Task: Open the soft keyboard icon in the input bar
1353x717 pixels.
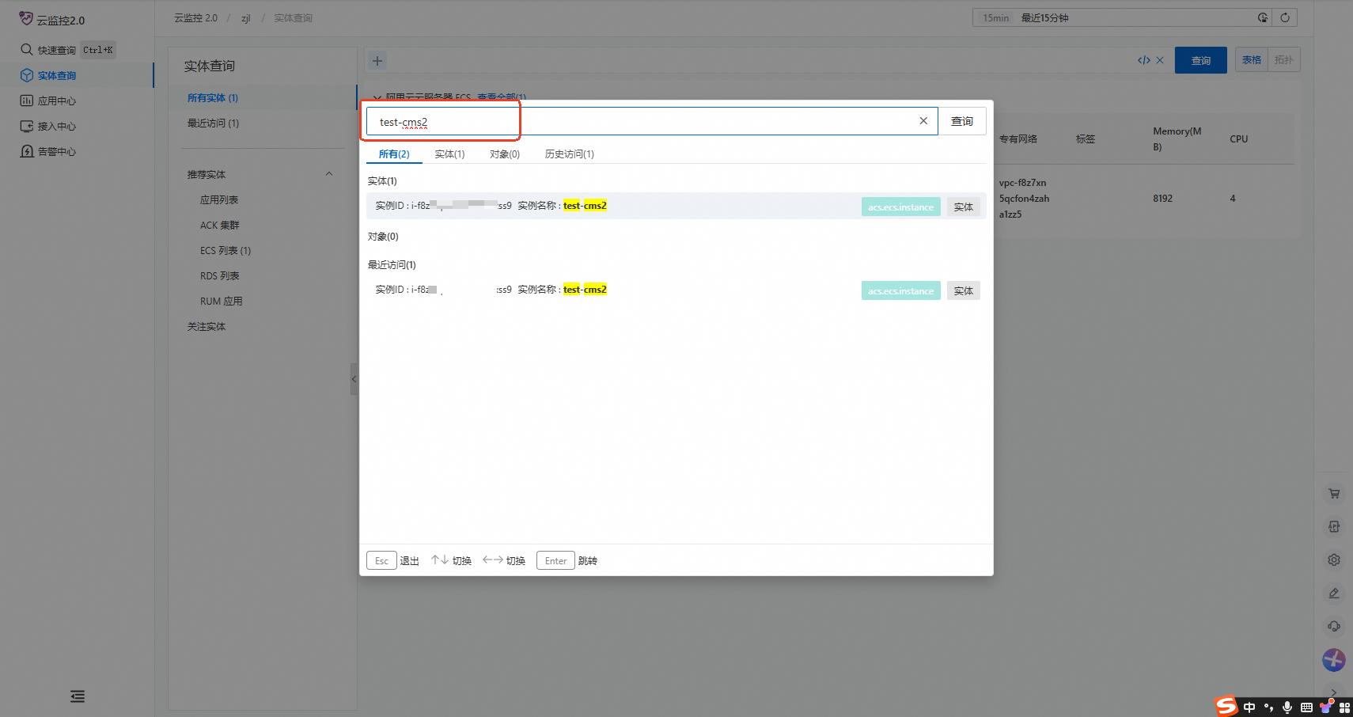Action: click(1306, 708)
